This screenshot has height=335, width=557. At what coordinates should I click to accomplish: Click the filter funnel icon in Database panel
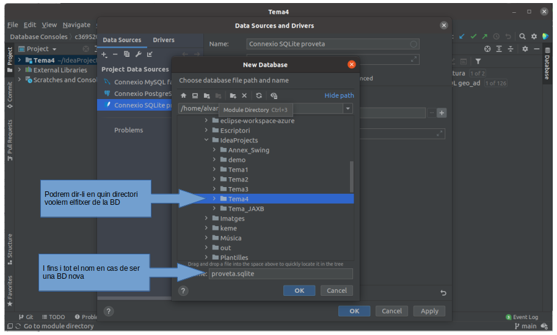coord(478,62)
